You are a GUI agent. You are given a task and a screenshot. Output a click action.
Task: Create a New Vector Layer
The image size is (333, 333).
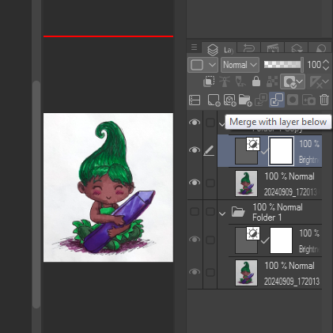pyautogui.click(x=229, y=100)
